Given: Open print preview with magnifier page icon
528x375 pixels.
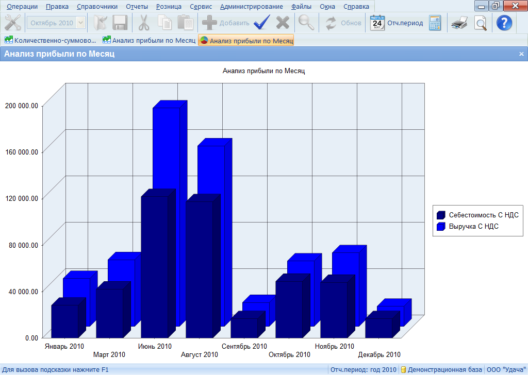Looking at the screenshot, I should [480, 23].
